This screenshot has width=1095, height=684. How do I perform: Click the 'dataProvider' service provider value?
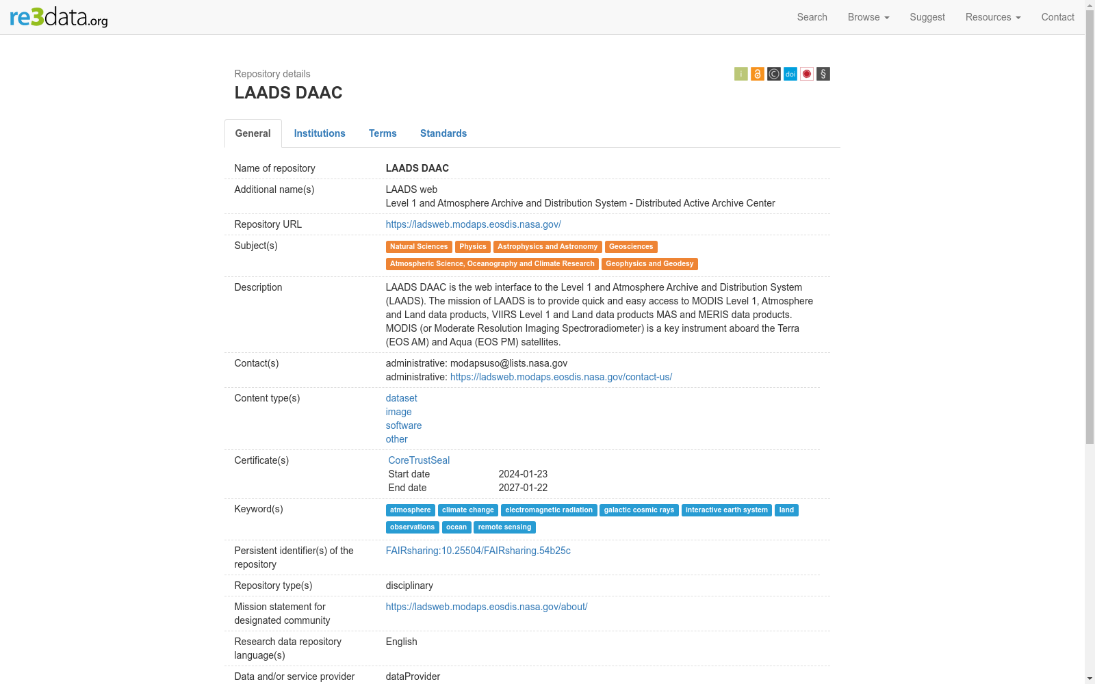pyautogui.click(x=413, y=676)
